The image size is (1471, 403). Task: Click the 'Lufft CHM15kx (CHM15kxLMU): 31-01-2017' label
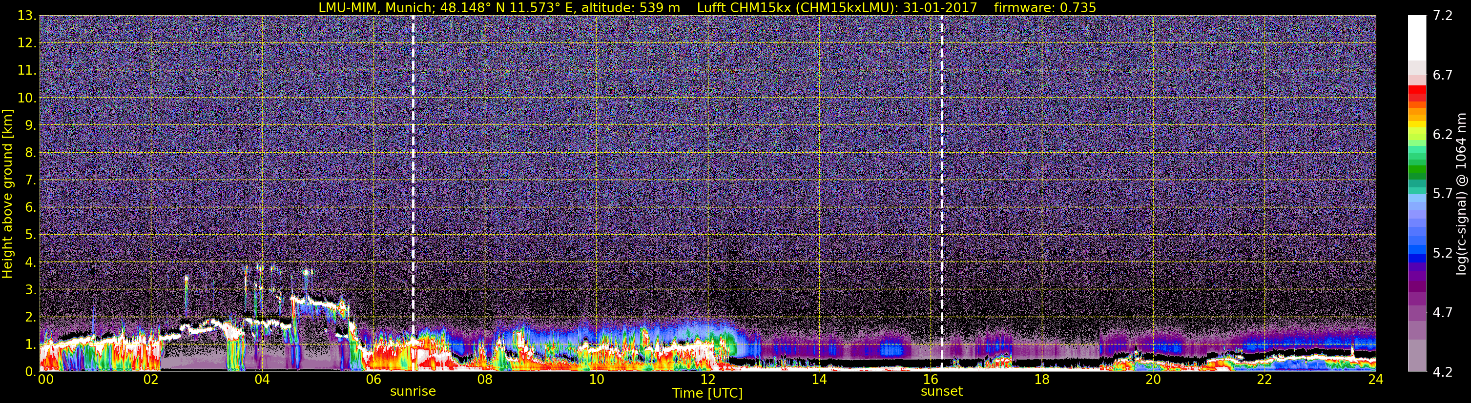[837, 7]
